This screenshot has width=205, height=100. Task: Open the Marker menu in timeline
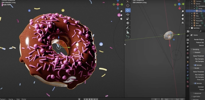(x=24, y=99)
